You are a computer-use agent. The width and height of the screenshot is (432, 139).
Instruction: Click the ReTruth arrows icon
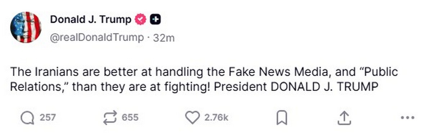(110, 117)
